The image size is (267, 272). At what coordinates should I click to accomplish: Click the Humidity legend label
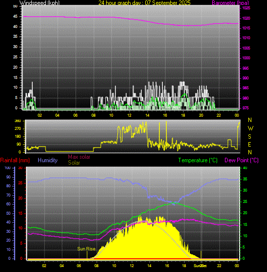click(47, 160)
